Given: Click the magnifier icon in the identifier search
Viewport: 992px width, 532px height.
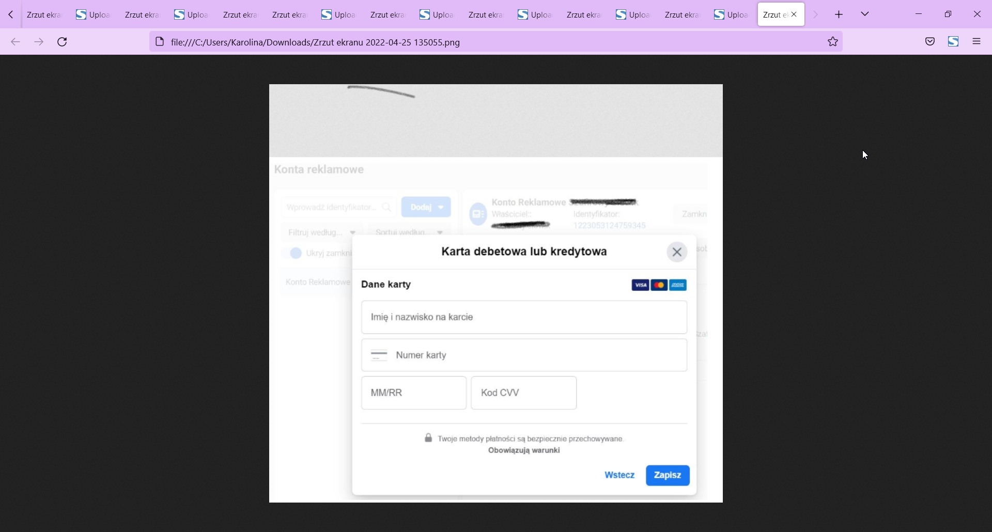Looking at the screenshot, I should click(386, 207).
